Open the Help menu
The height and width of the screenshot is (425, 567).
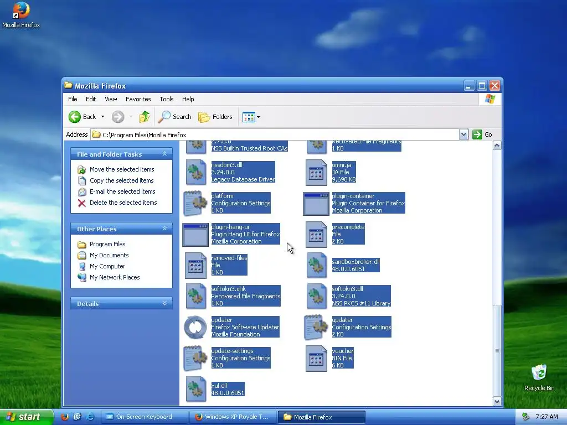pyautogui.click(x=188, y=99)
